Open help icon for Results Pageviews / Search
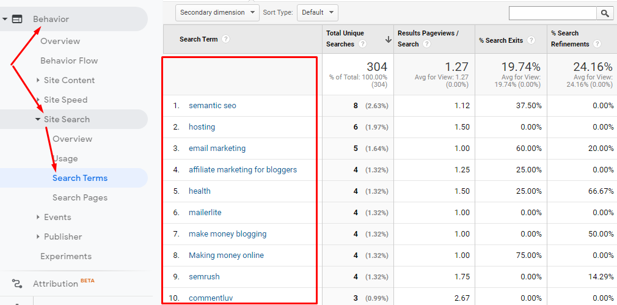The height and width of the screenshot is (305, 617). [x=426, y=44]
